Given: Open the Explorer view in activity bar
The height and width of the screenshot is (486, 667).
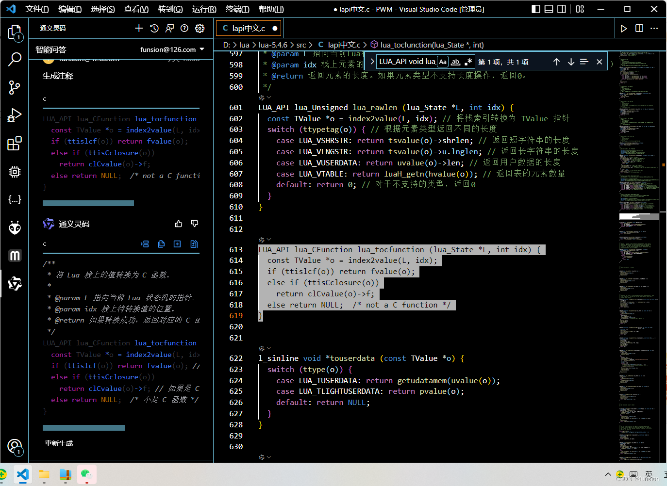Looking at the screenshot, I should coord(15,32).
